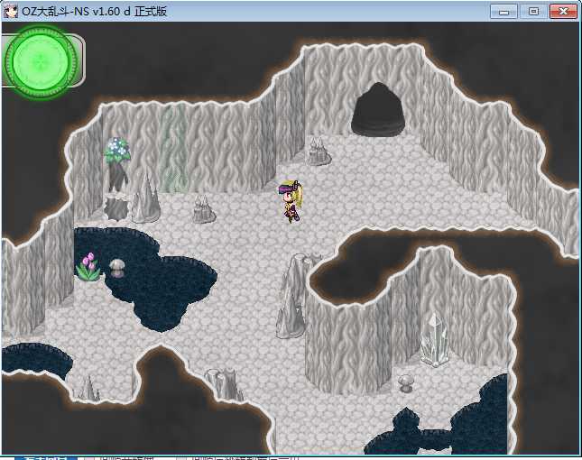Maximize the game window
This screenshot has width=582, height=460.
533,12
